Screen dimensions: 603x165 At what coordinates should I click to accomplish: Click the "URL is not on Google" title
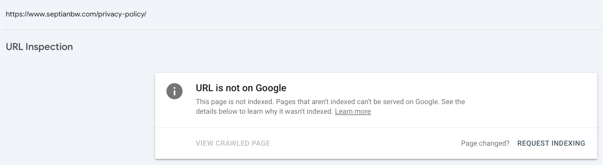click(x=241, y=88)
